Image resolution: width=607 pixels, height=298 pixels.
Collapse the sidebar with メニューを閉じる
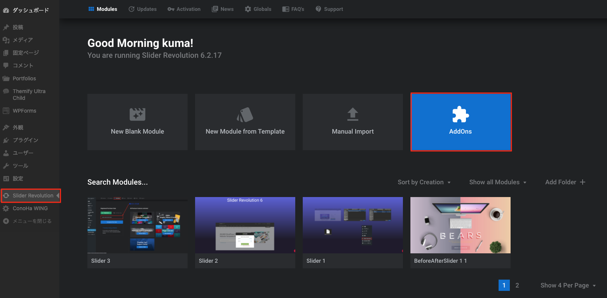coord(32,221)
